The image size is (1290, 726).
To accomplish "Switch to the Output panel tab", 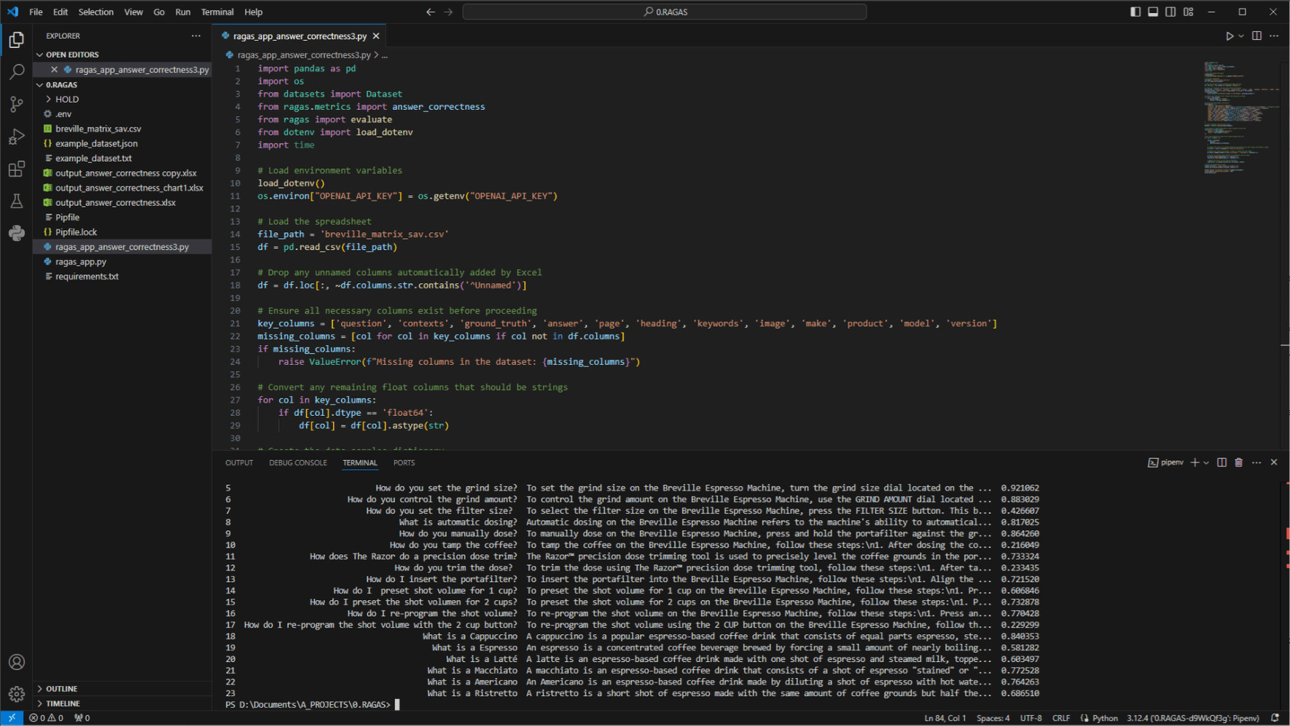I will click(239, 463).
